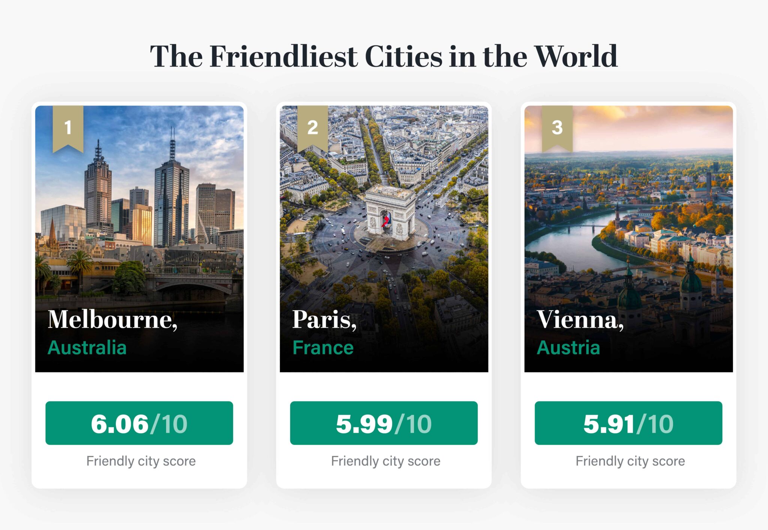
Task: Click the number 2 rank ribbon
Action: (312, 127)
